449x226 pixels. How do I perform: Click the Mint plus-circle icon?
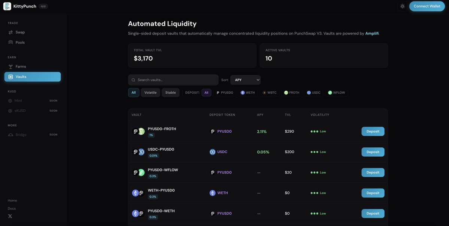pos(10,101)
